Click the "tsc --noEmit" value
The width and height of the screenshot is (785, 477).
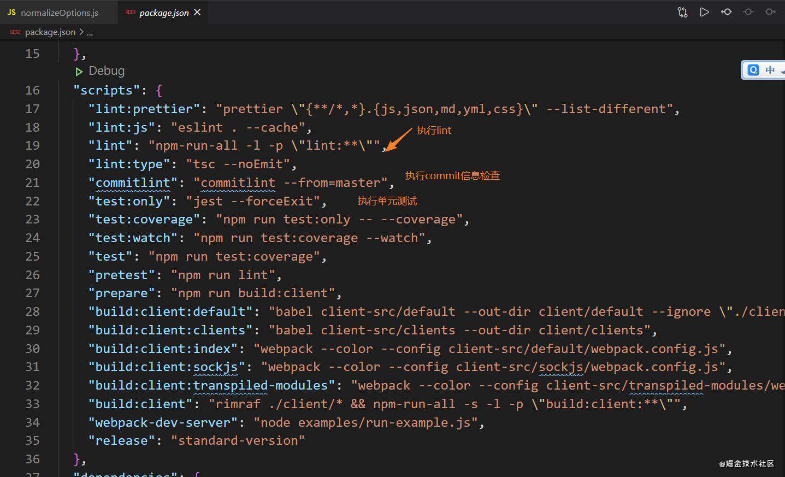[238, 164]
